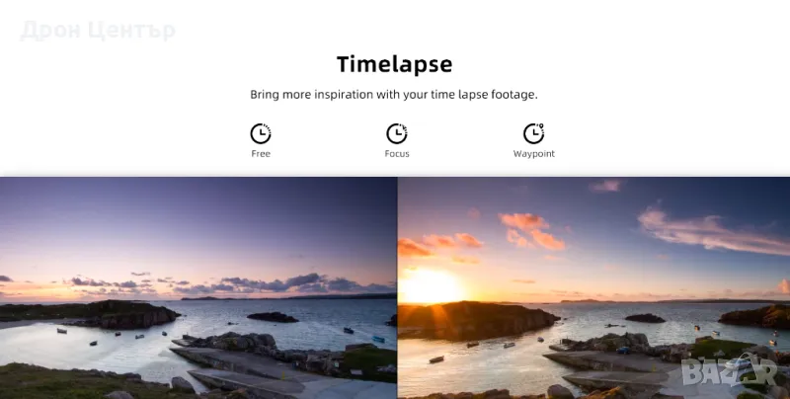The image size is (790, 399).
Task: Select the Waypoint timelapse clock icon
Action: click(533, 133)
